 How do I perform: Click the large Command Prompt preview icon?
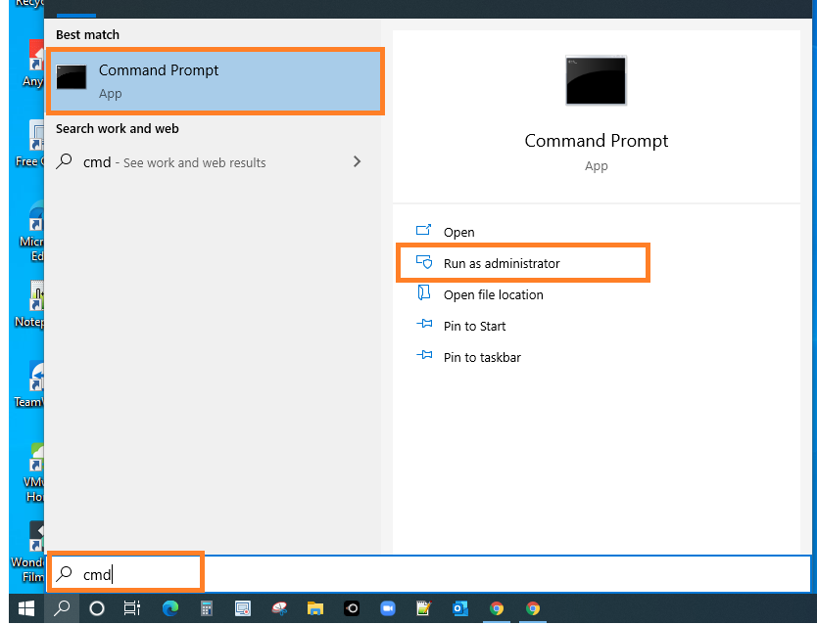[x=596, y=80]
